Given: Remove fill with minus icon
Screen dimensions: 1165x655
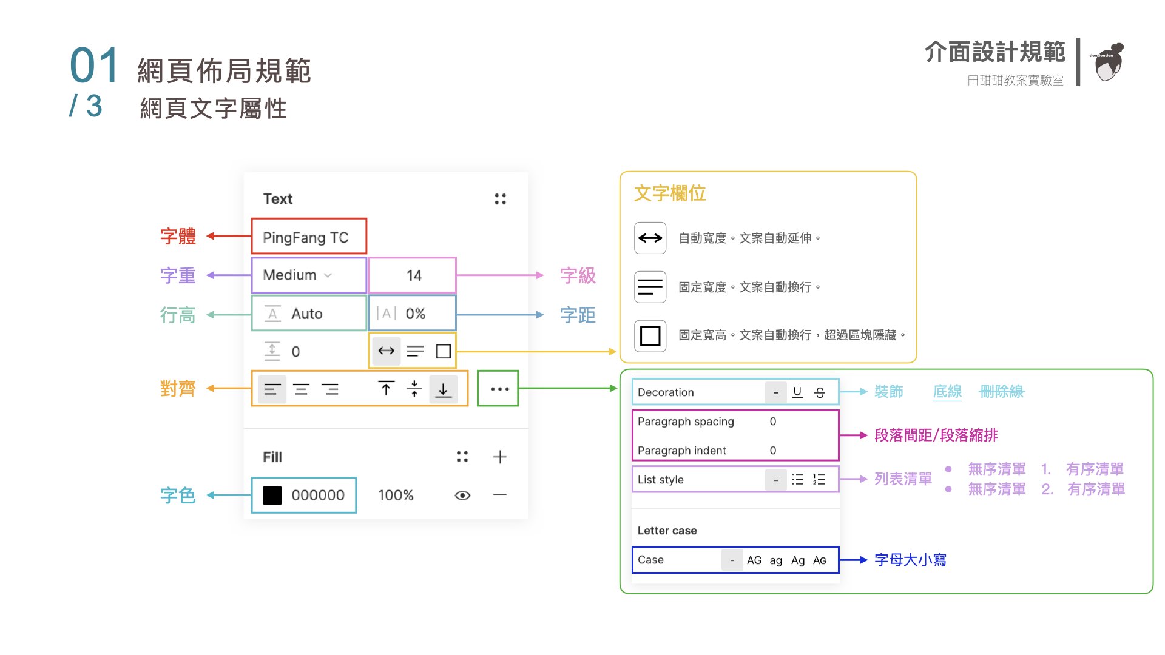Looking at the screenshot, I should pyautogui.click(x=499, y=495).
